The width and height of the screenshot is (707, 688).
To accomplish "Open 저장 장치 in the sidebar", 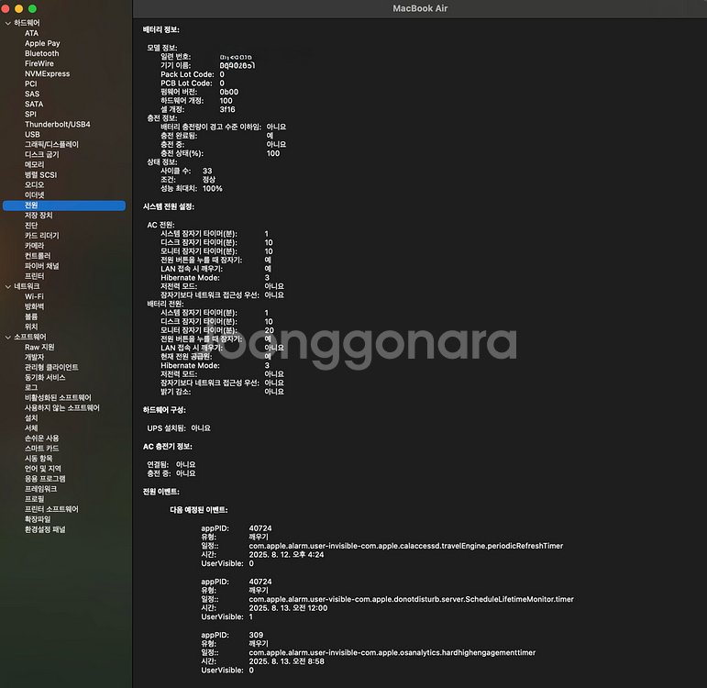I will pos(39,216).
